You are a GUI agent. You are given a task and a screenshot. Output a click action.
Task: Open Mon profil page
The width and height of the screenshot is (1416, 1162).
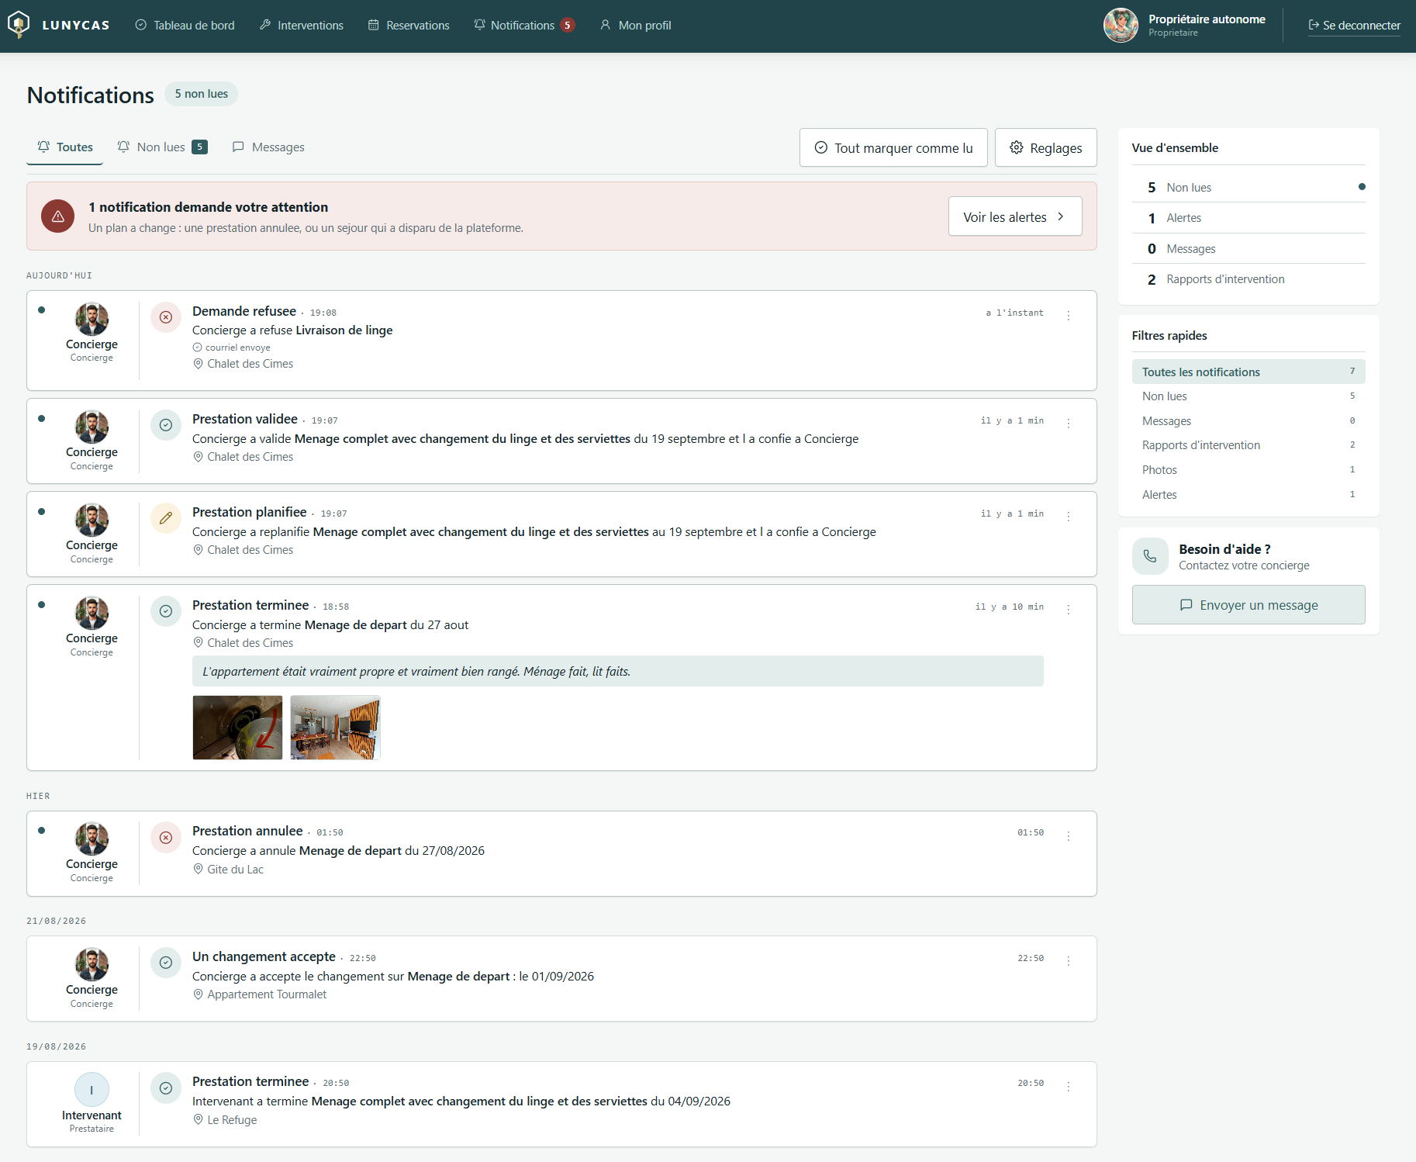point(636,26)
